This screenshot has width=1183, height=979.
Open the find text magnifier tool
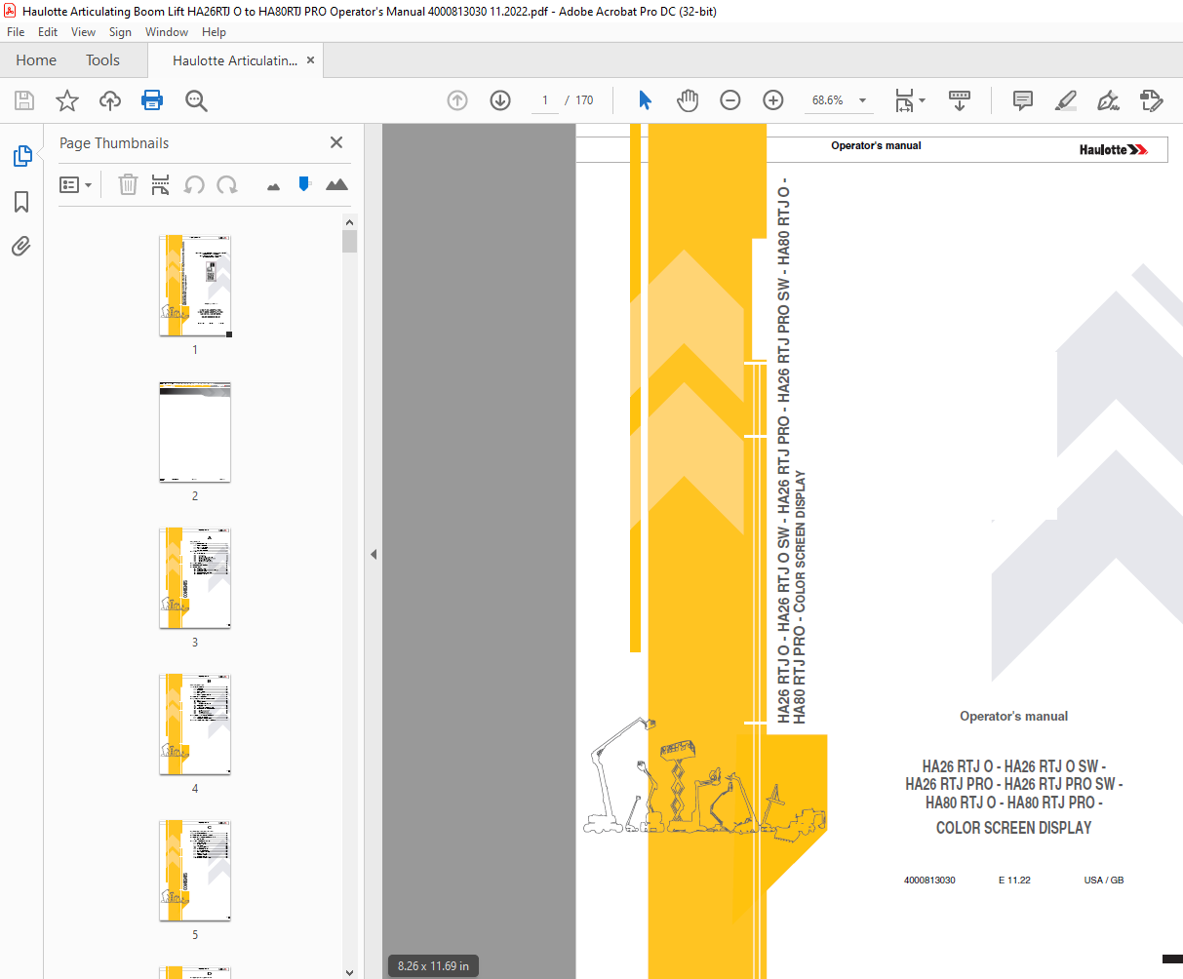click(x=196, y=100)
